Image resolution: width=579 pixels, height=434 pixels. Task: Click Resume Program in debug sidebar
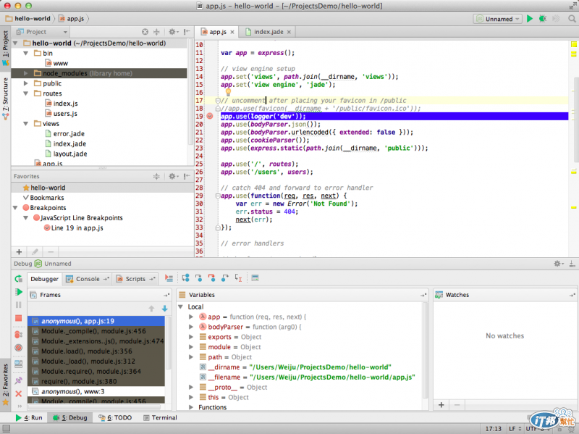tap(18, 292)
